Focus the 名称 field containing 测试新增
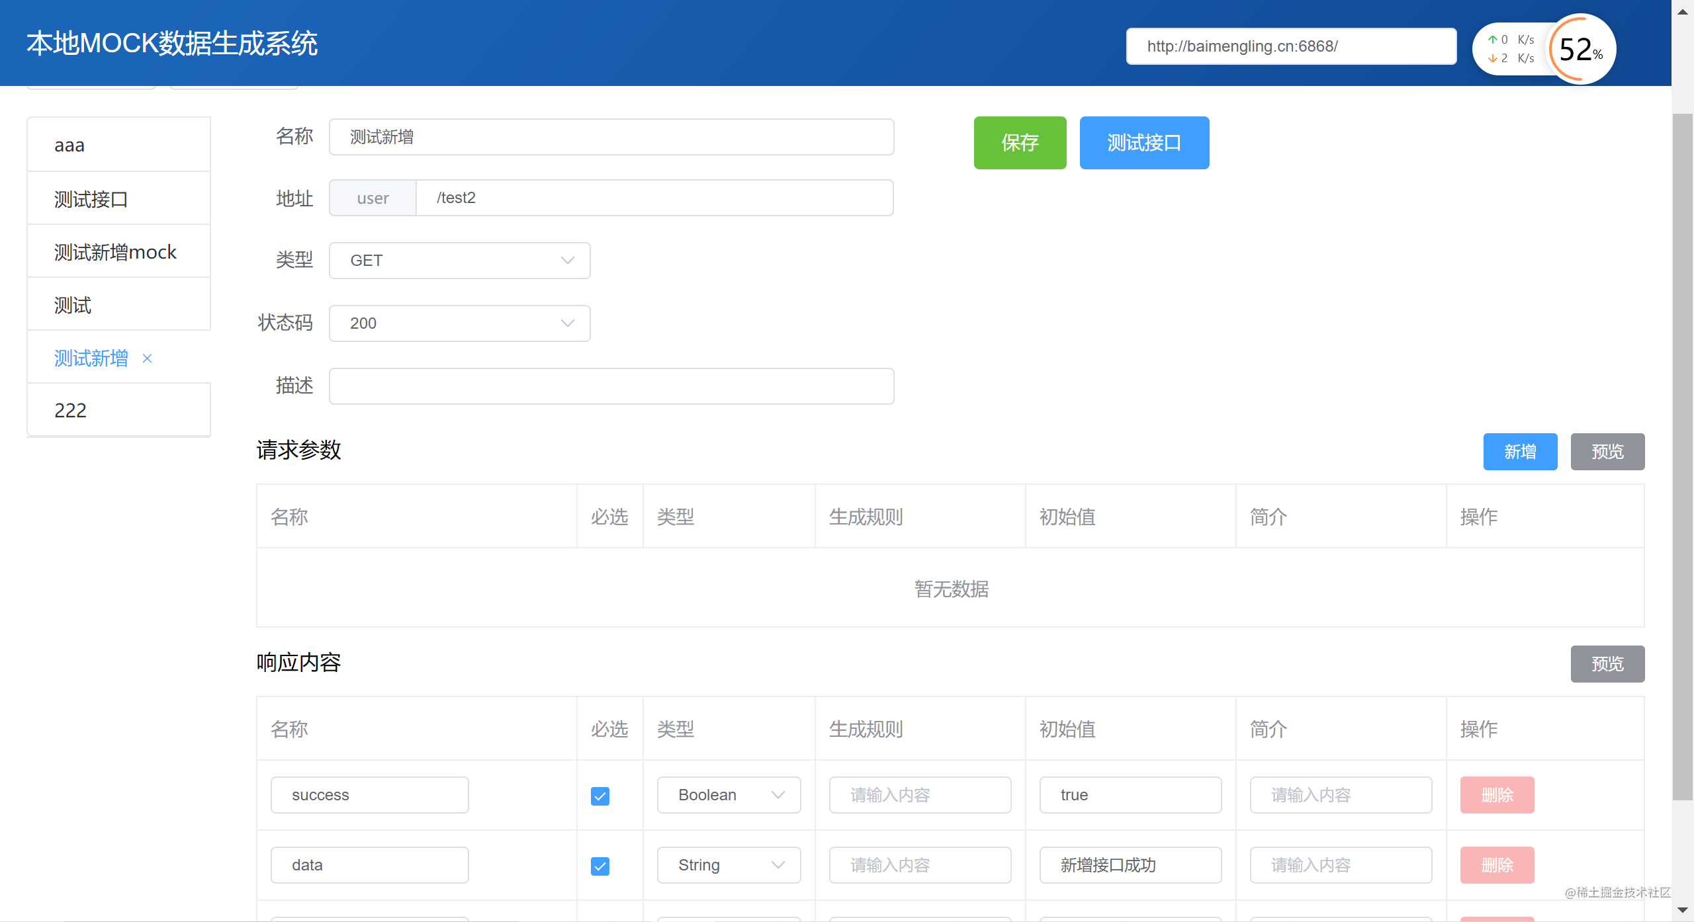 611,137
